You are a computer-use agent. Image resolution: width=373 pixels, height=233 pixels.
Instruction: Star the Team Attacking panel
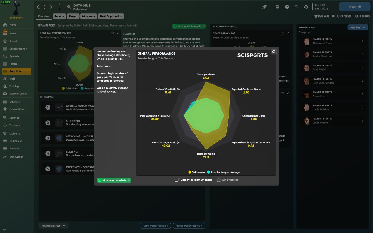pyautogui.click(x=283, y=33)
